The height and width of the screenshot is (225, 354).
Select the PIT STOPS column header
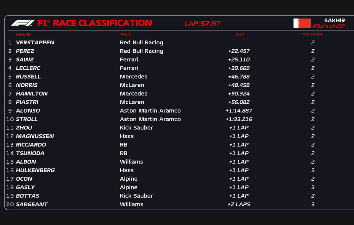(313, 35)
